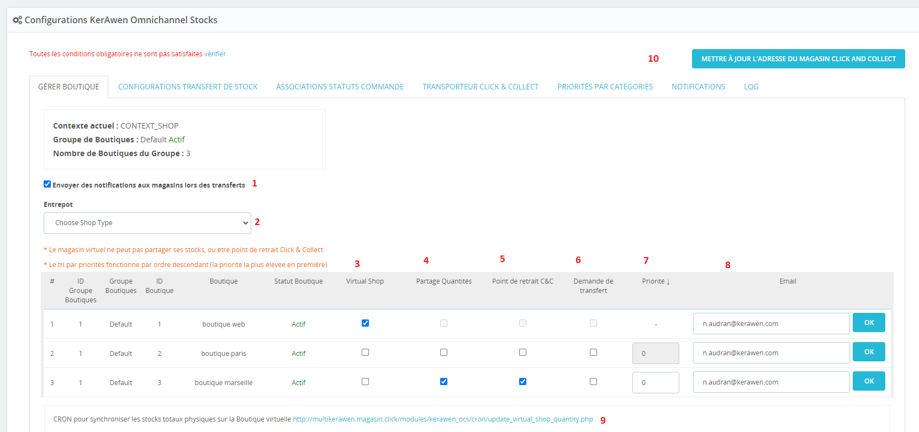Click priority field for boutique marseille
The image size is (919, 432).
656,382
